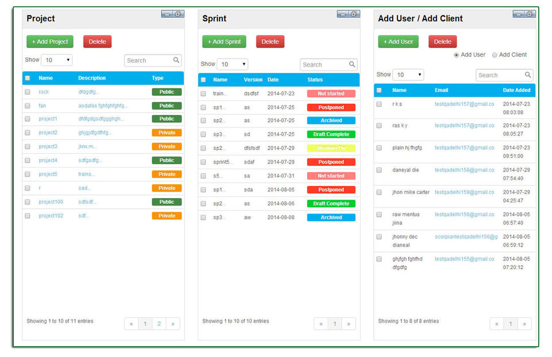
Task: Open project100 link in Project list
Action: click(x=51, y=202)
